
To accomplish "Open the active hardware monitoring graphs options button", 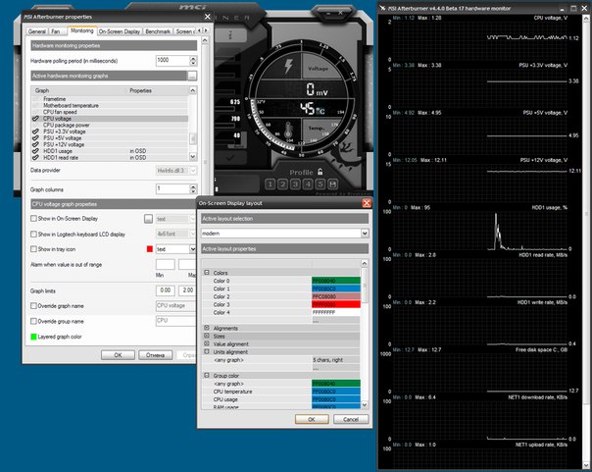I will tap(192, 76).
